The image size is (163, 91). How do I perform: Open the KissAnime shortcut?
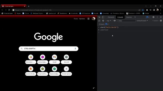click(x=31, y=59)
